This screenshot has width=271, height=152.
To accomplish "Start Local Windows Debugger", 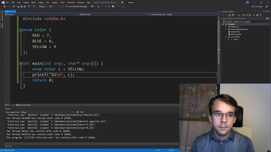I will (x=77, y=7).
